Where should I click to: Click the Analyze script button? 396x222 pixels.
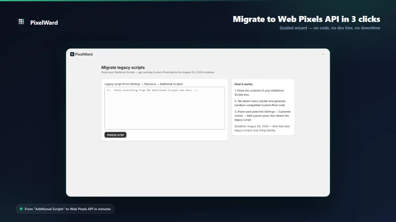[x=115, y=135]
